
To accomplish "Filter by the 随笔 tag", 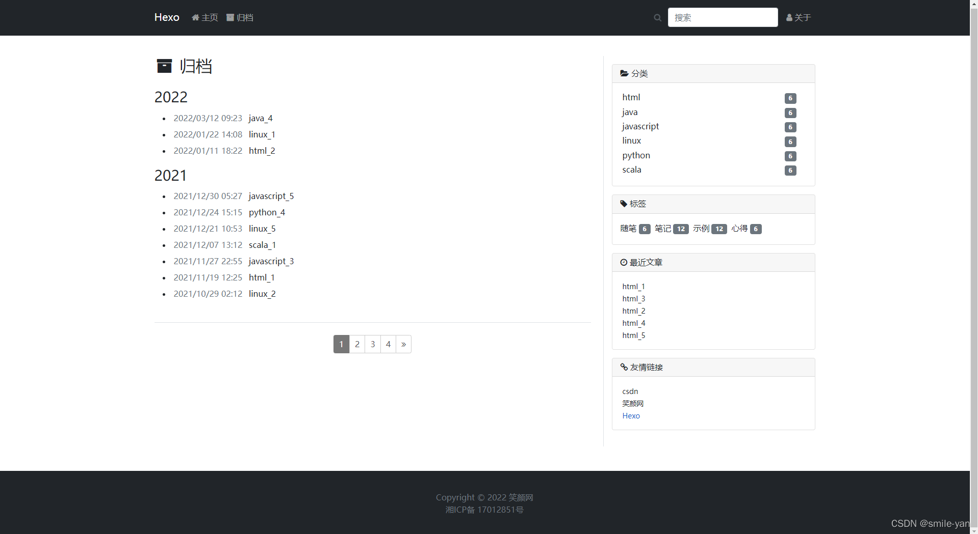I will [x=628, y=229].
